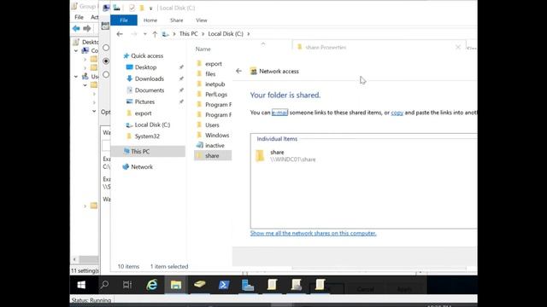The image size is (547, 307).
Task: Open File Explorer from taskbar
Action: (x=176, y=285)
